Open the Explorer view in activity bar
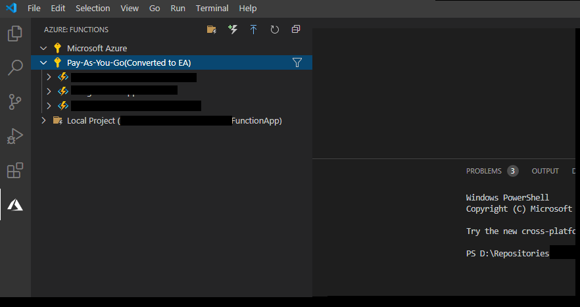 [x=14, y=34]
